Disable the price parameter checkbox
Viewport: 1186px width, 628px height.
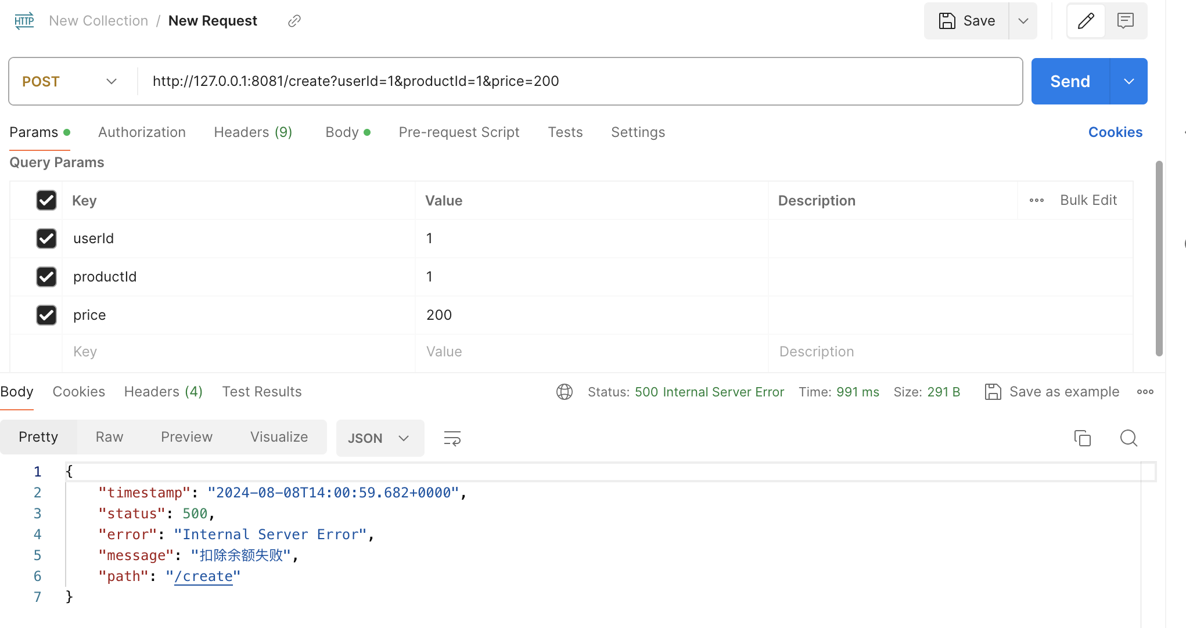(46, 315)
